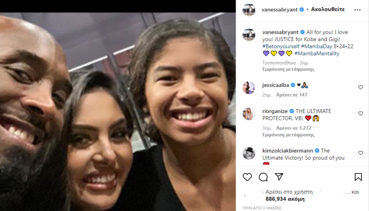Share the post via paper plane icon
The image size is (369, 211).
[279, 177]
